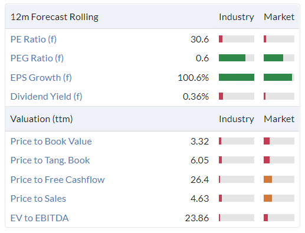Click Industry column header under Valuation
Screen dimensions: 305x233
pos(237,119)
